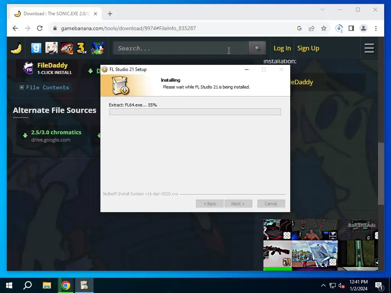This screenshot has height=293, width=391.
Task: Click the Google icon in address bar
Action: [299, 28]
